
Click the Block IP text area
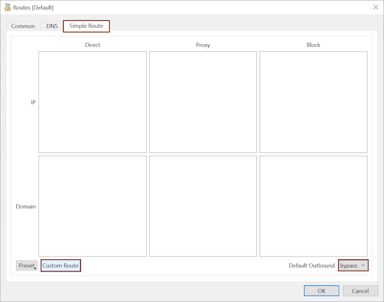(x=313, y=102)
